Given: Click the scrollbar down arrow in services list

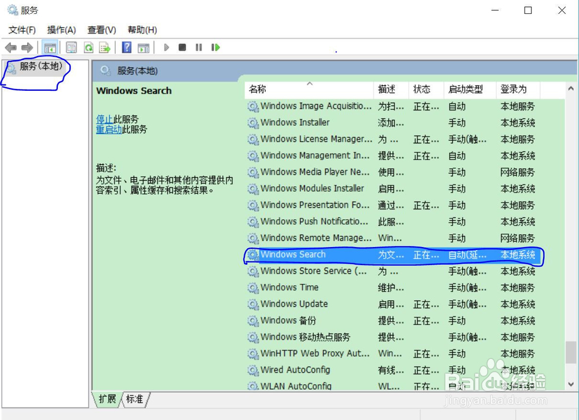Looking at the screenshot, I should click(570, 384).
